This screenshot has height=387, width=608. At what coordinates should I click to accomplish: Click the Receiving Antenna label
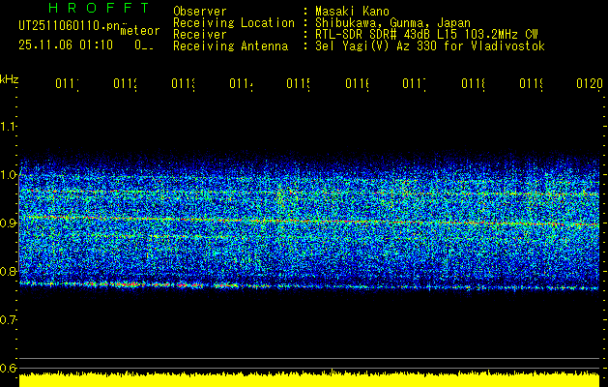tap(230, 46)
